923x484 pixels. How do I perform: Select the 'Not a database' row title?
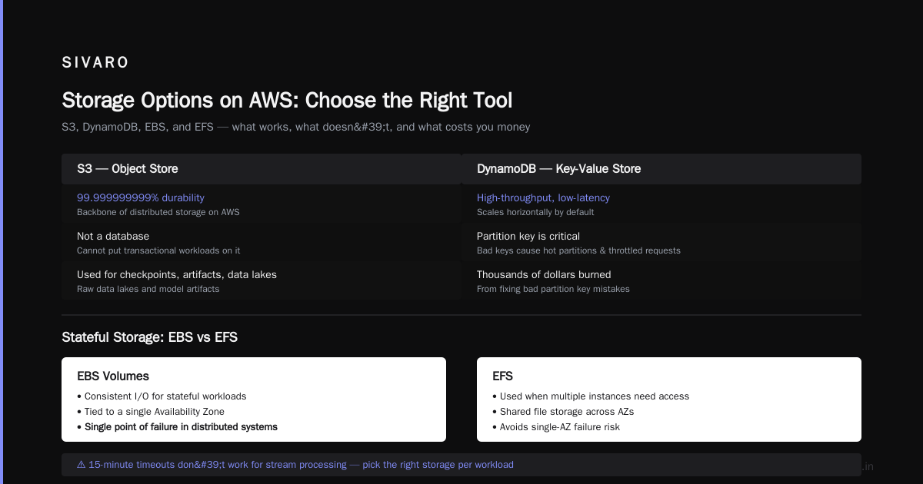pos(113,236)
